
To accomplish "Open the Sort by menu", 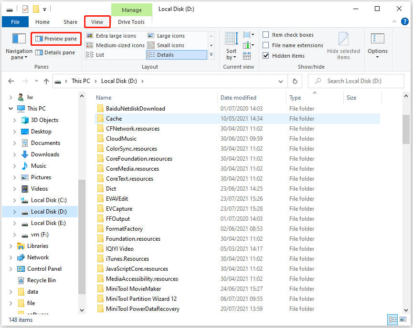I will [x=231, y=46].
